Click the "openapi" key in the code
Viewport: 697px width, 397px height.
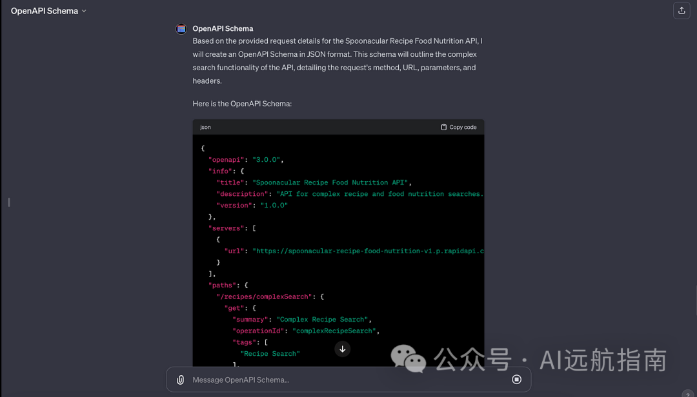(227, 160)
